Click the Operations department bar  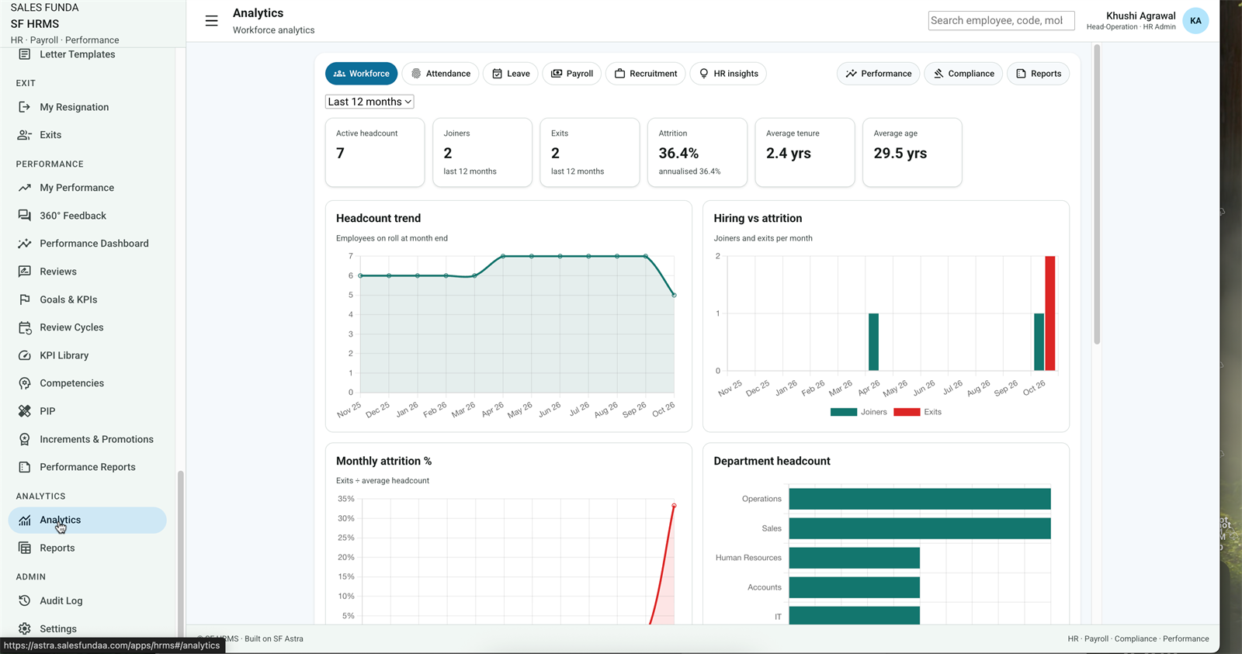click(920, 499)
